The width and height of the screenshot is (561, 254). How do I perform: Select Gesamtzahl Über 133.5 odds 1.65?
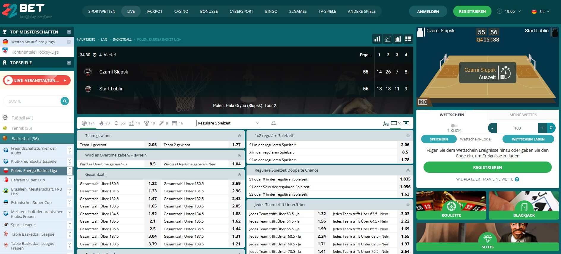[152, 206]
